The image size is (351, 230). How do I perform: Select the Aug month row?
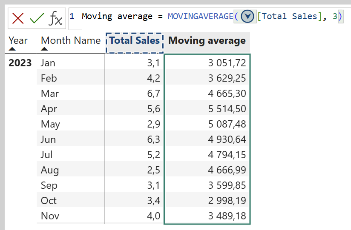tap(50, 170)
